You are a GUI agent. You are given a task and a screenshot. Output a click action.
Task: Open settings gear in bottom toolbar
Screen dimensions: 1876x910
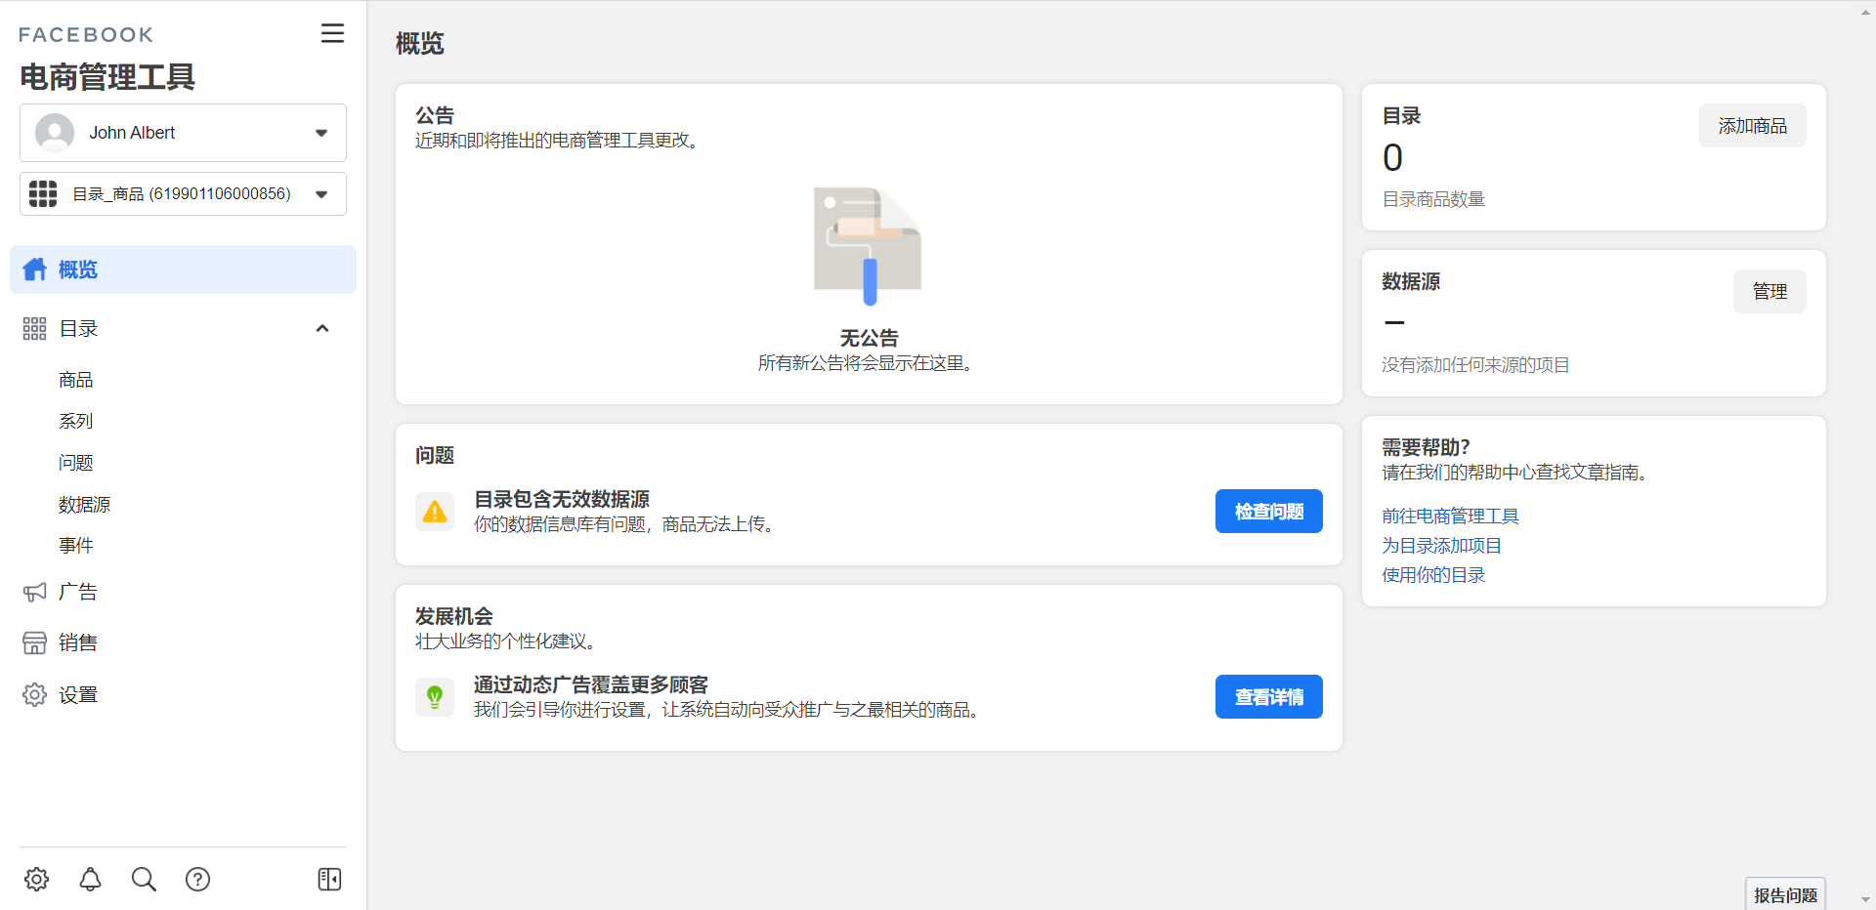click(37, 879)
